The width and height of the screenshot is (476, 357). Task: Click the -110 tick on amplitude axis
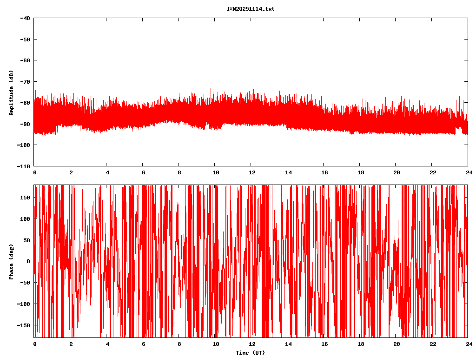[24, 166]
